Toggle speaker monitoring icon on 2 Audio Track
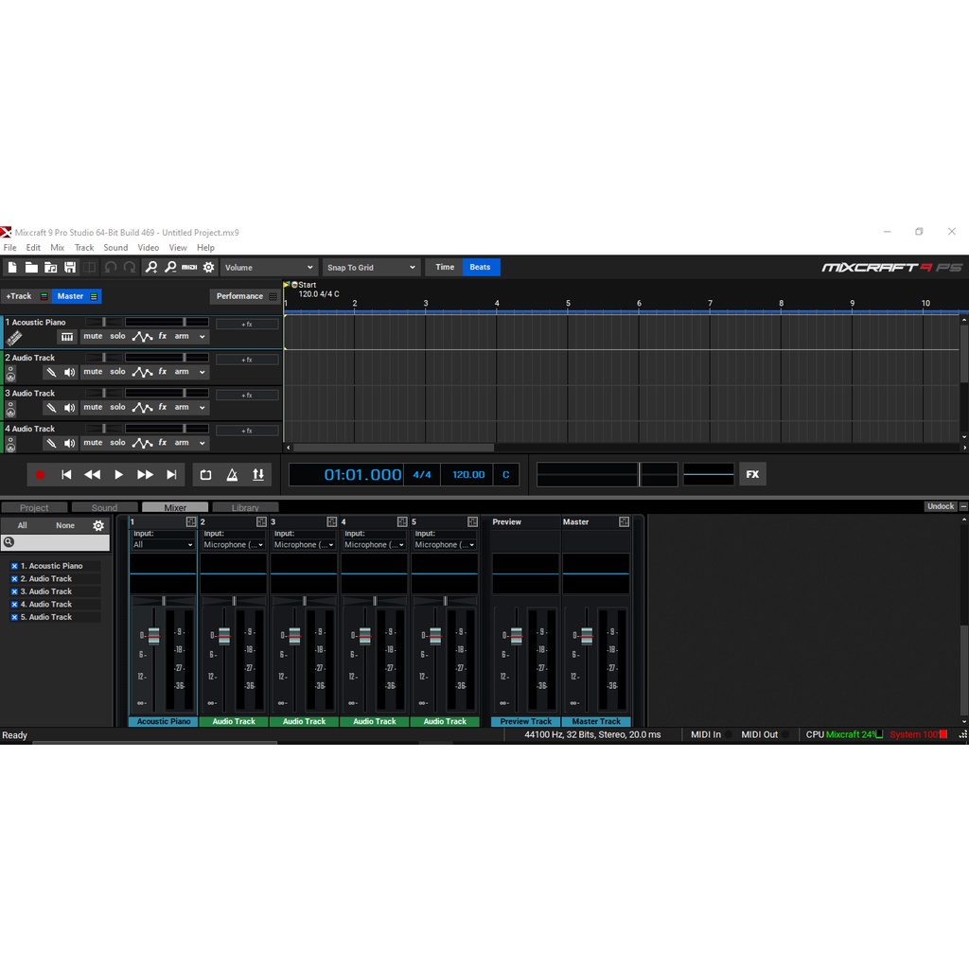Screen dimensions: 969x969 (69, 372)
